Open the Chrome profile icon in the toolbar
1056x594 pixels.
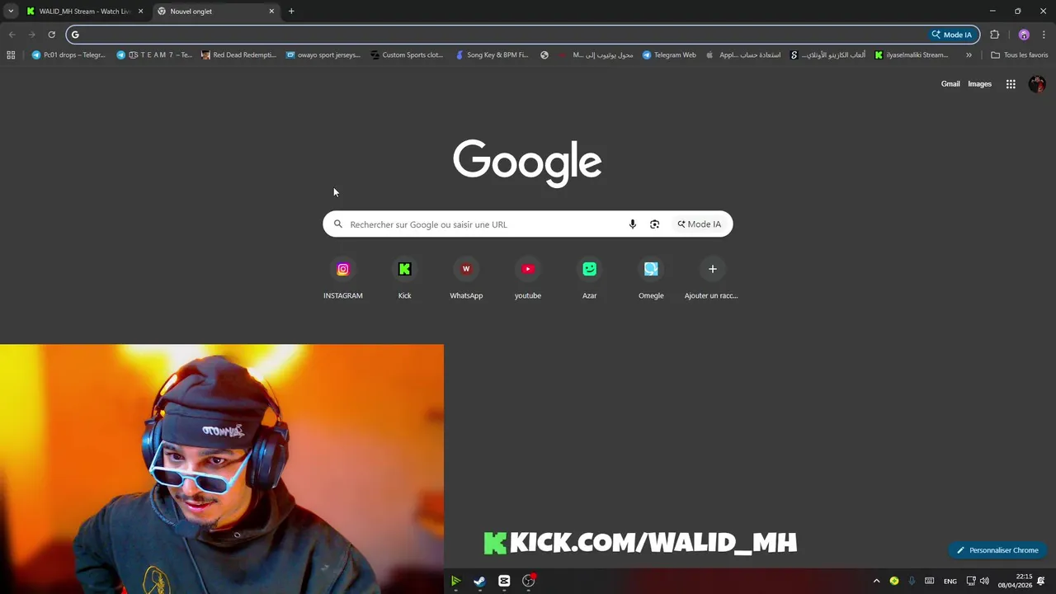(x=1024, y=35)
